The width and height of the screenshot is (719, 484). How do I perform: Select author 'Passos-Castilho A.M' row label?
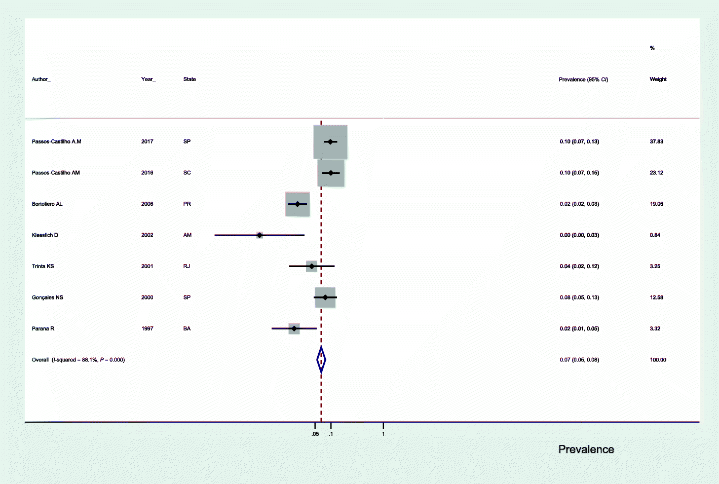coord(56,142)
